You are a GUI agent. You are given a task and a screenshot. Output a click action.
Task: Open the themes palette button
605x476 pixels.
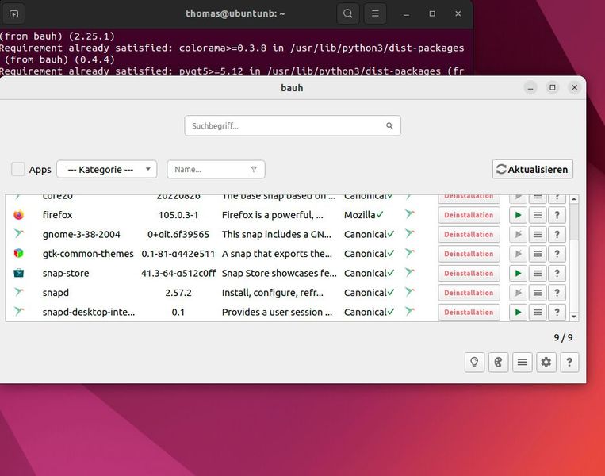coord(498,362)
